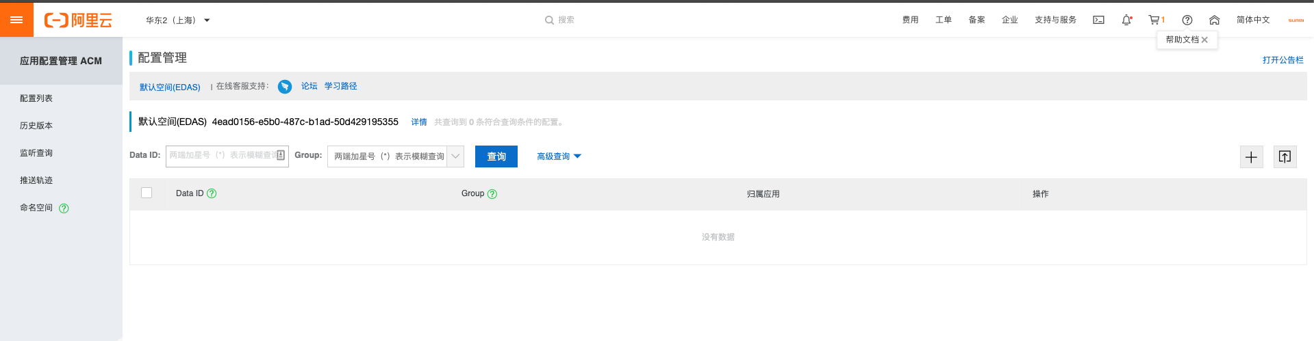Open the notifications bell

(1126, 20)
